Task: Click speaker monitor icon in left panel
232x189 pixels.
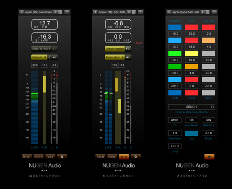Action: click(54, 57)
